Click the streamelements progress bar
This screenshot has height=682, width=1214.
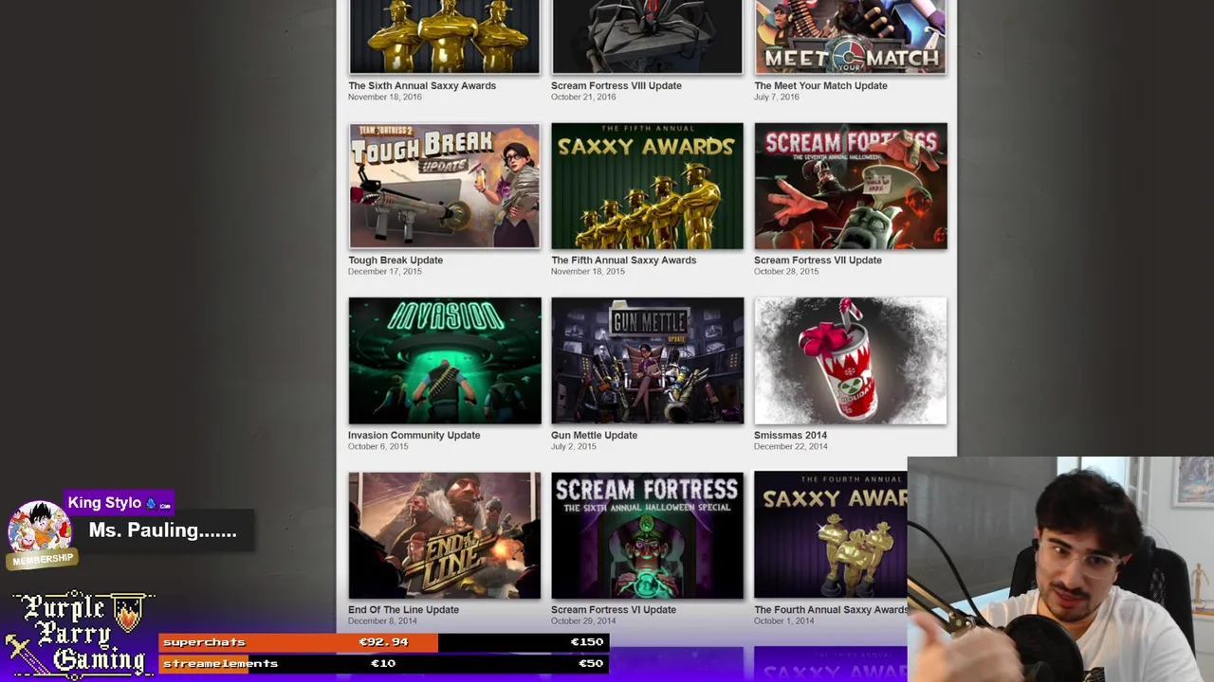click(383, 663)
